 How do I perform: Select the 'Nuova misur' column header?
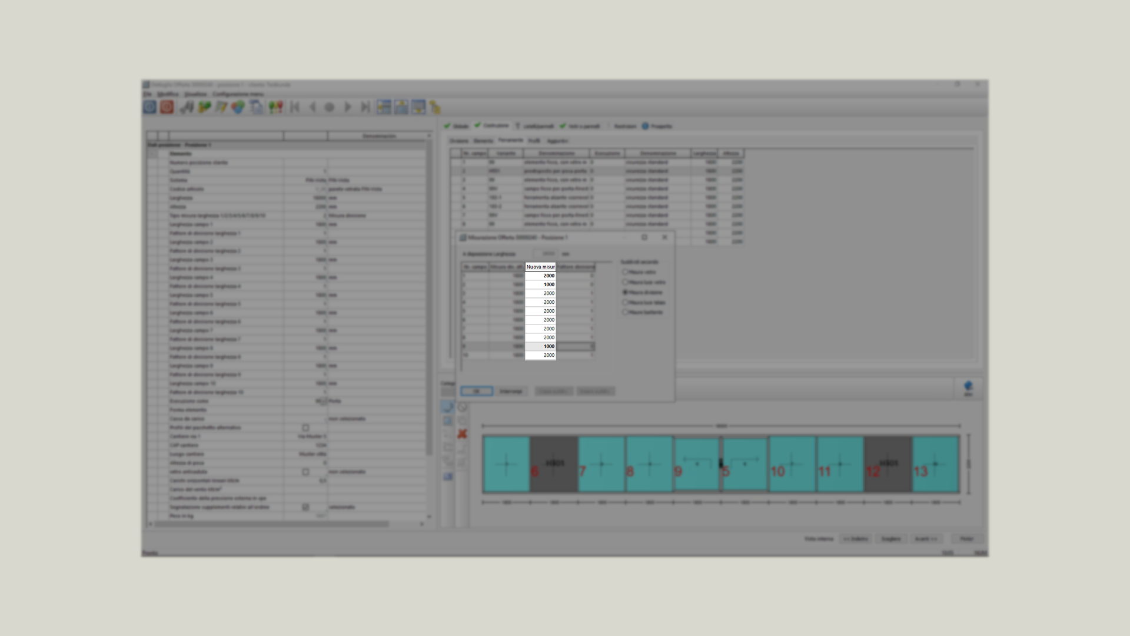click(540, 267)
